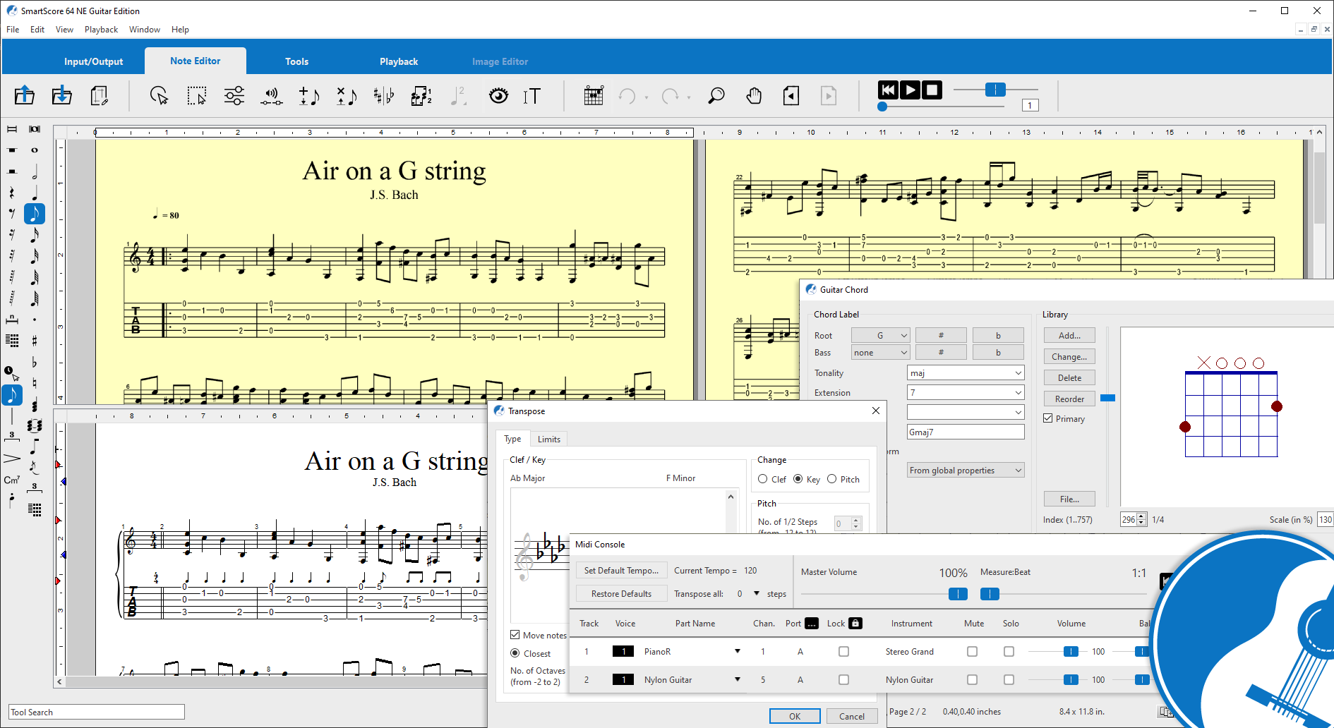The width and height of the screenshot is (1334, 728).
Task: Open the guitar fretboard grid tool
Action: (x=594, y=95)
